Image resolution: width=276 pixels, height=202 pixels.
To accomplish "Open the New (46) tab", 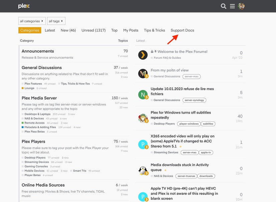I will [68, 30].
